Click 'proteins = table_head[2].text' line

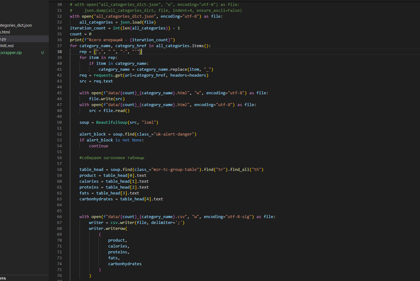coord(114,187)
